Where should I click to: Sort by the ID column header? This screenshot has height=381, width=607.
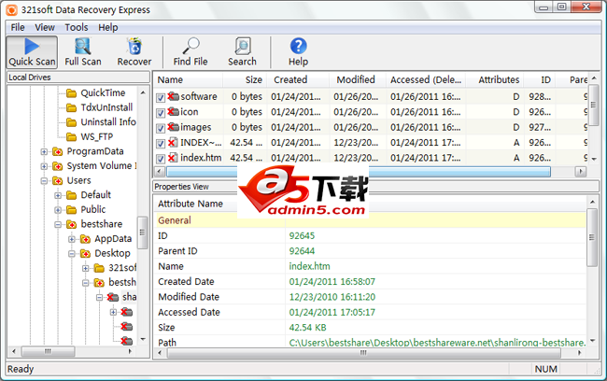(539, 79)
